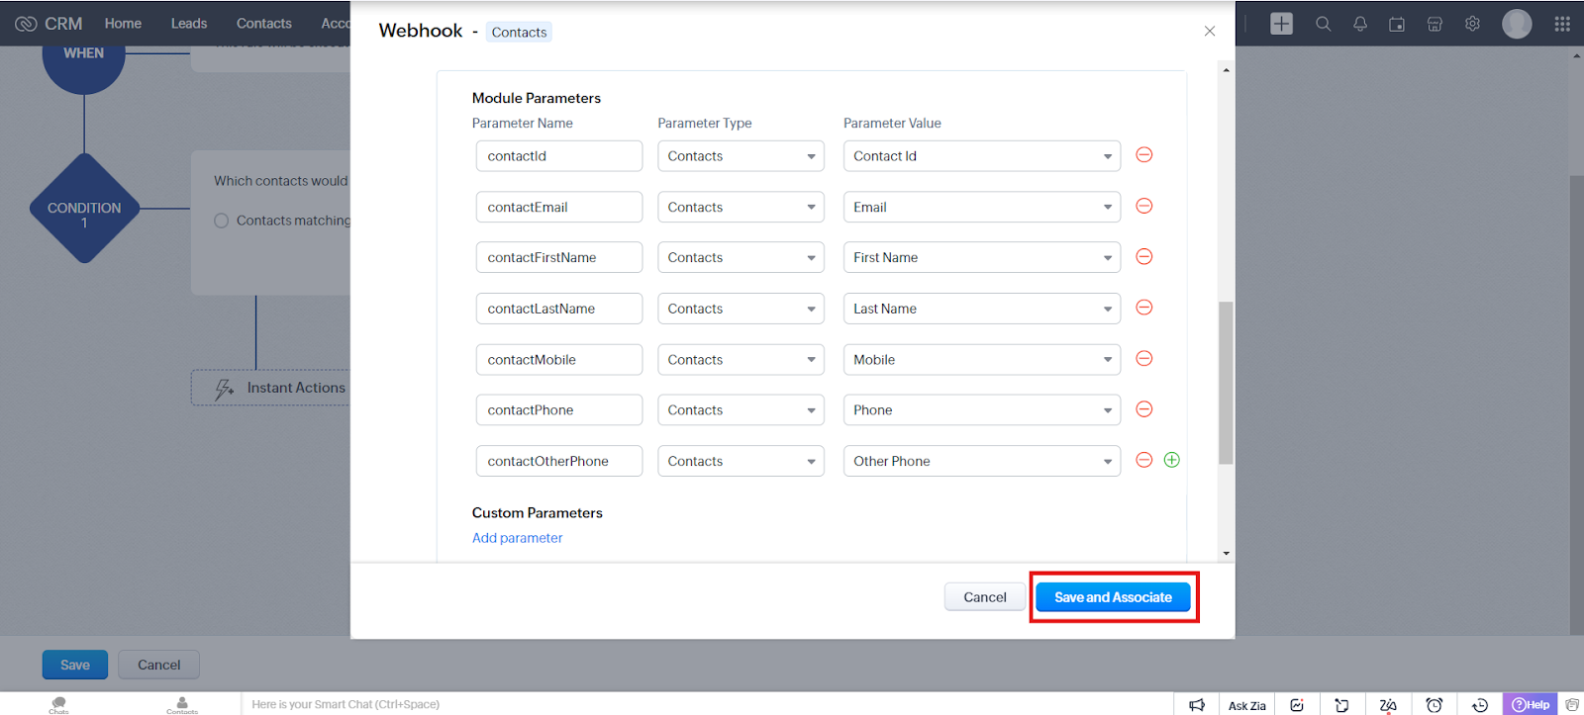Add a new module parameter with green plus
The width and height of the screenshot is (1584, 715).
click(x=1171, y=460)
